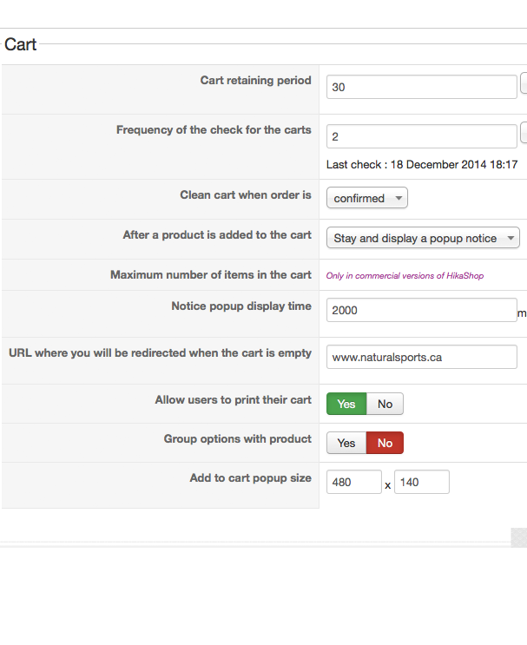Focus the frequency of cart check field
This screenshot has width=527, height=645.
[x=421, y=136]
